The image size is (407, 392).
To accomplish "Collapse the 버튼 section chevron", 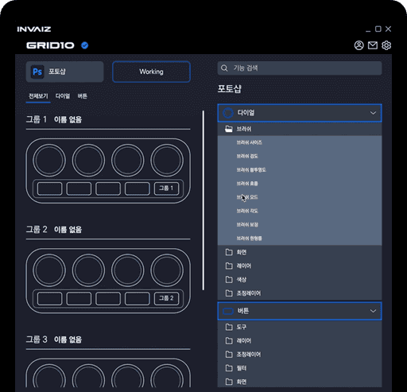I will point(373,311).
